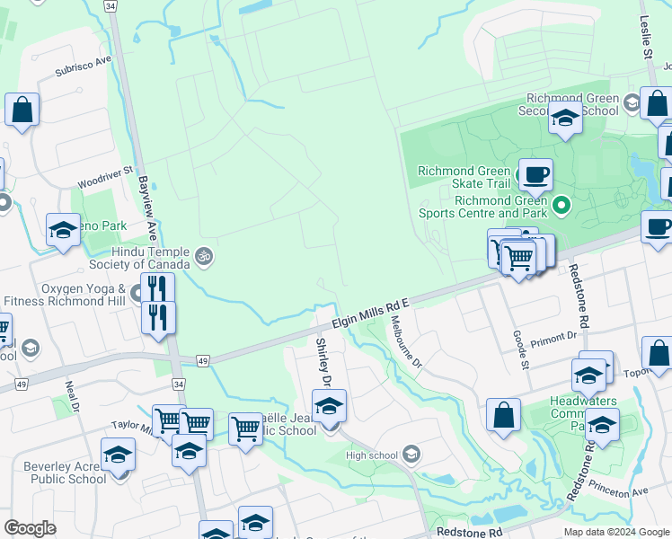Select the school marker on Shirley Dr
672x539 pixels.
coord(329,407)
